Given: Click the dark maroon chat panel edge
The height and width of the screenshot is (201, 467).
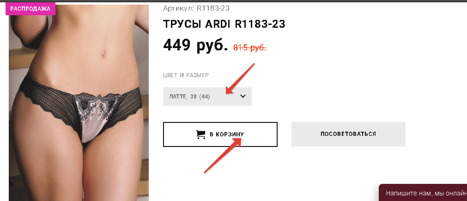Looking at the screenshot, I should click(380, 193).
